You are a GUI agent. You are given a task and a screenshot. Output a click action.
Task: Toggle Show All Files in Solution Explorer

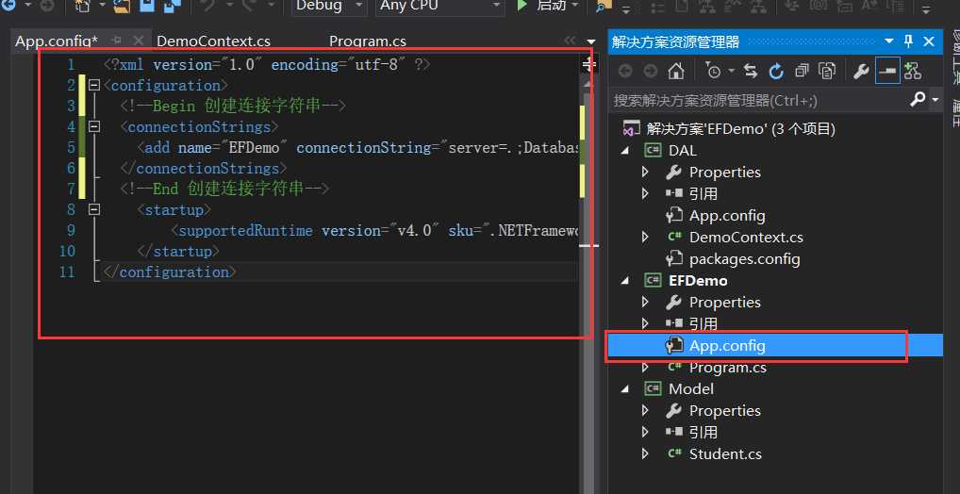tap(827, 71)
